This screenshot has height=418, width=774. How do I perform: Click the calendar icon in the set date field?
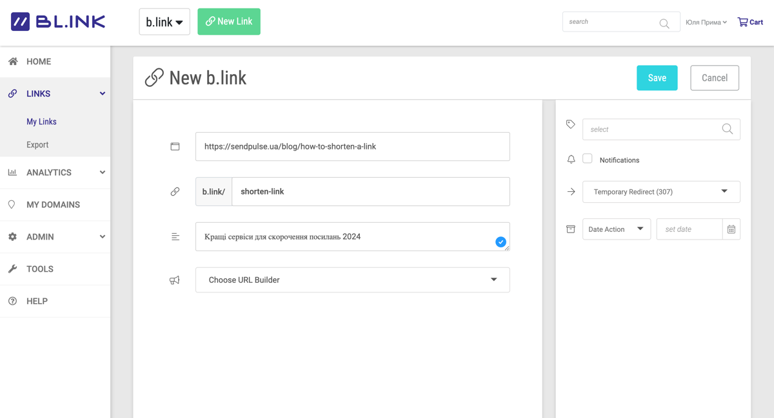pos(732,229)
